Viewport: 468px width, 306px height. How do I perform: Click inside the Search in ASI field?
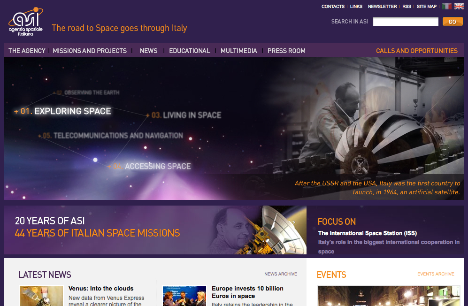pyautogui.click(x=406, y=22)
